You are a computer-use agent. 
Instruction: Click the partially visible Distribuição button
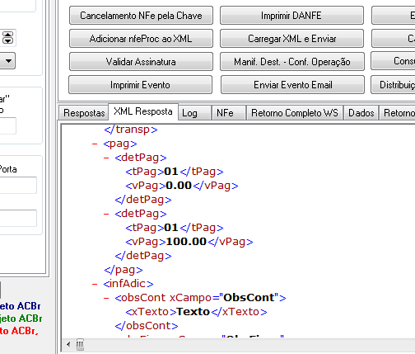[393, 85]
